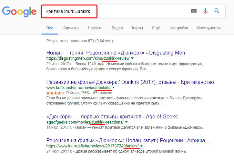
Task: Click the star rating of Критиканство result
Action: 56,93
